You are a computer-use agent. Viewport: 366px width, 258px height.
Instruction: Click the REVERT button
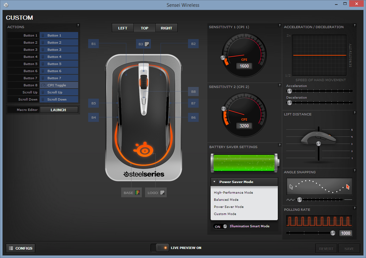[x=326, y=249]
